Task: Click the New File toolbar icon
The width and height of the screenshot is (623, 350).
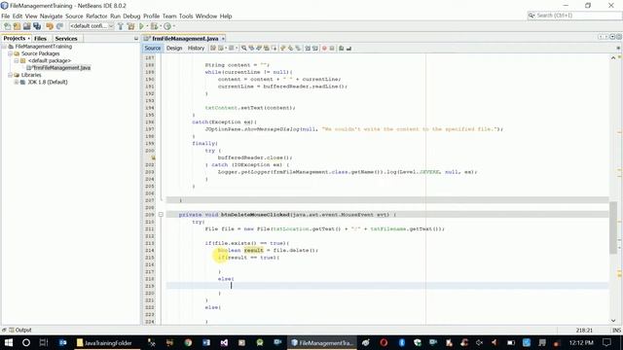Action: click(x=7, y=26)
